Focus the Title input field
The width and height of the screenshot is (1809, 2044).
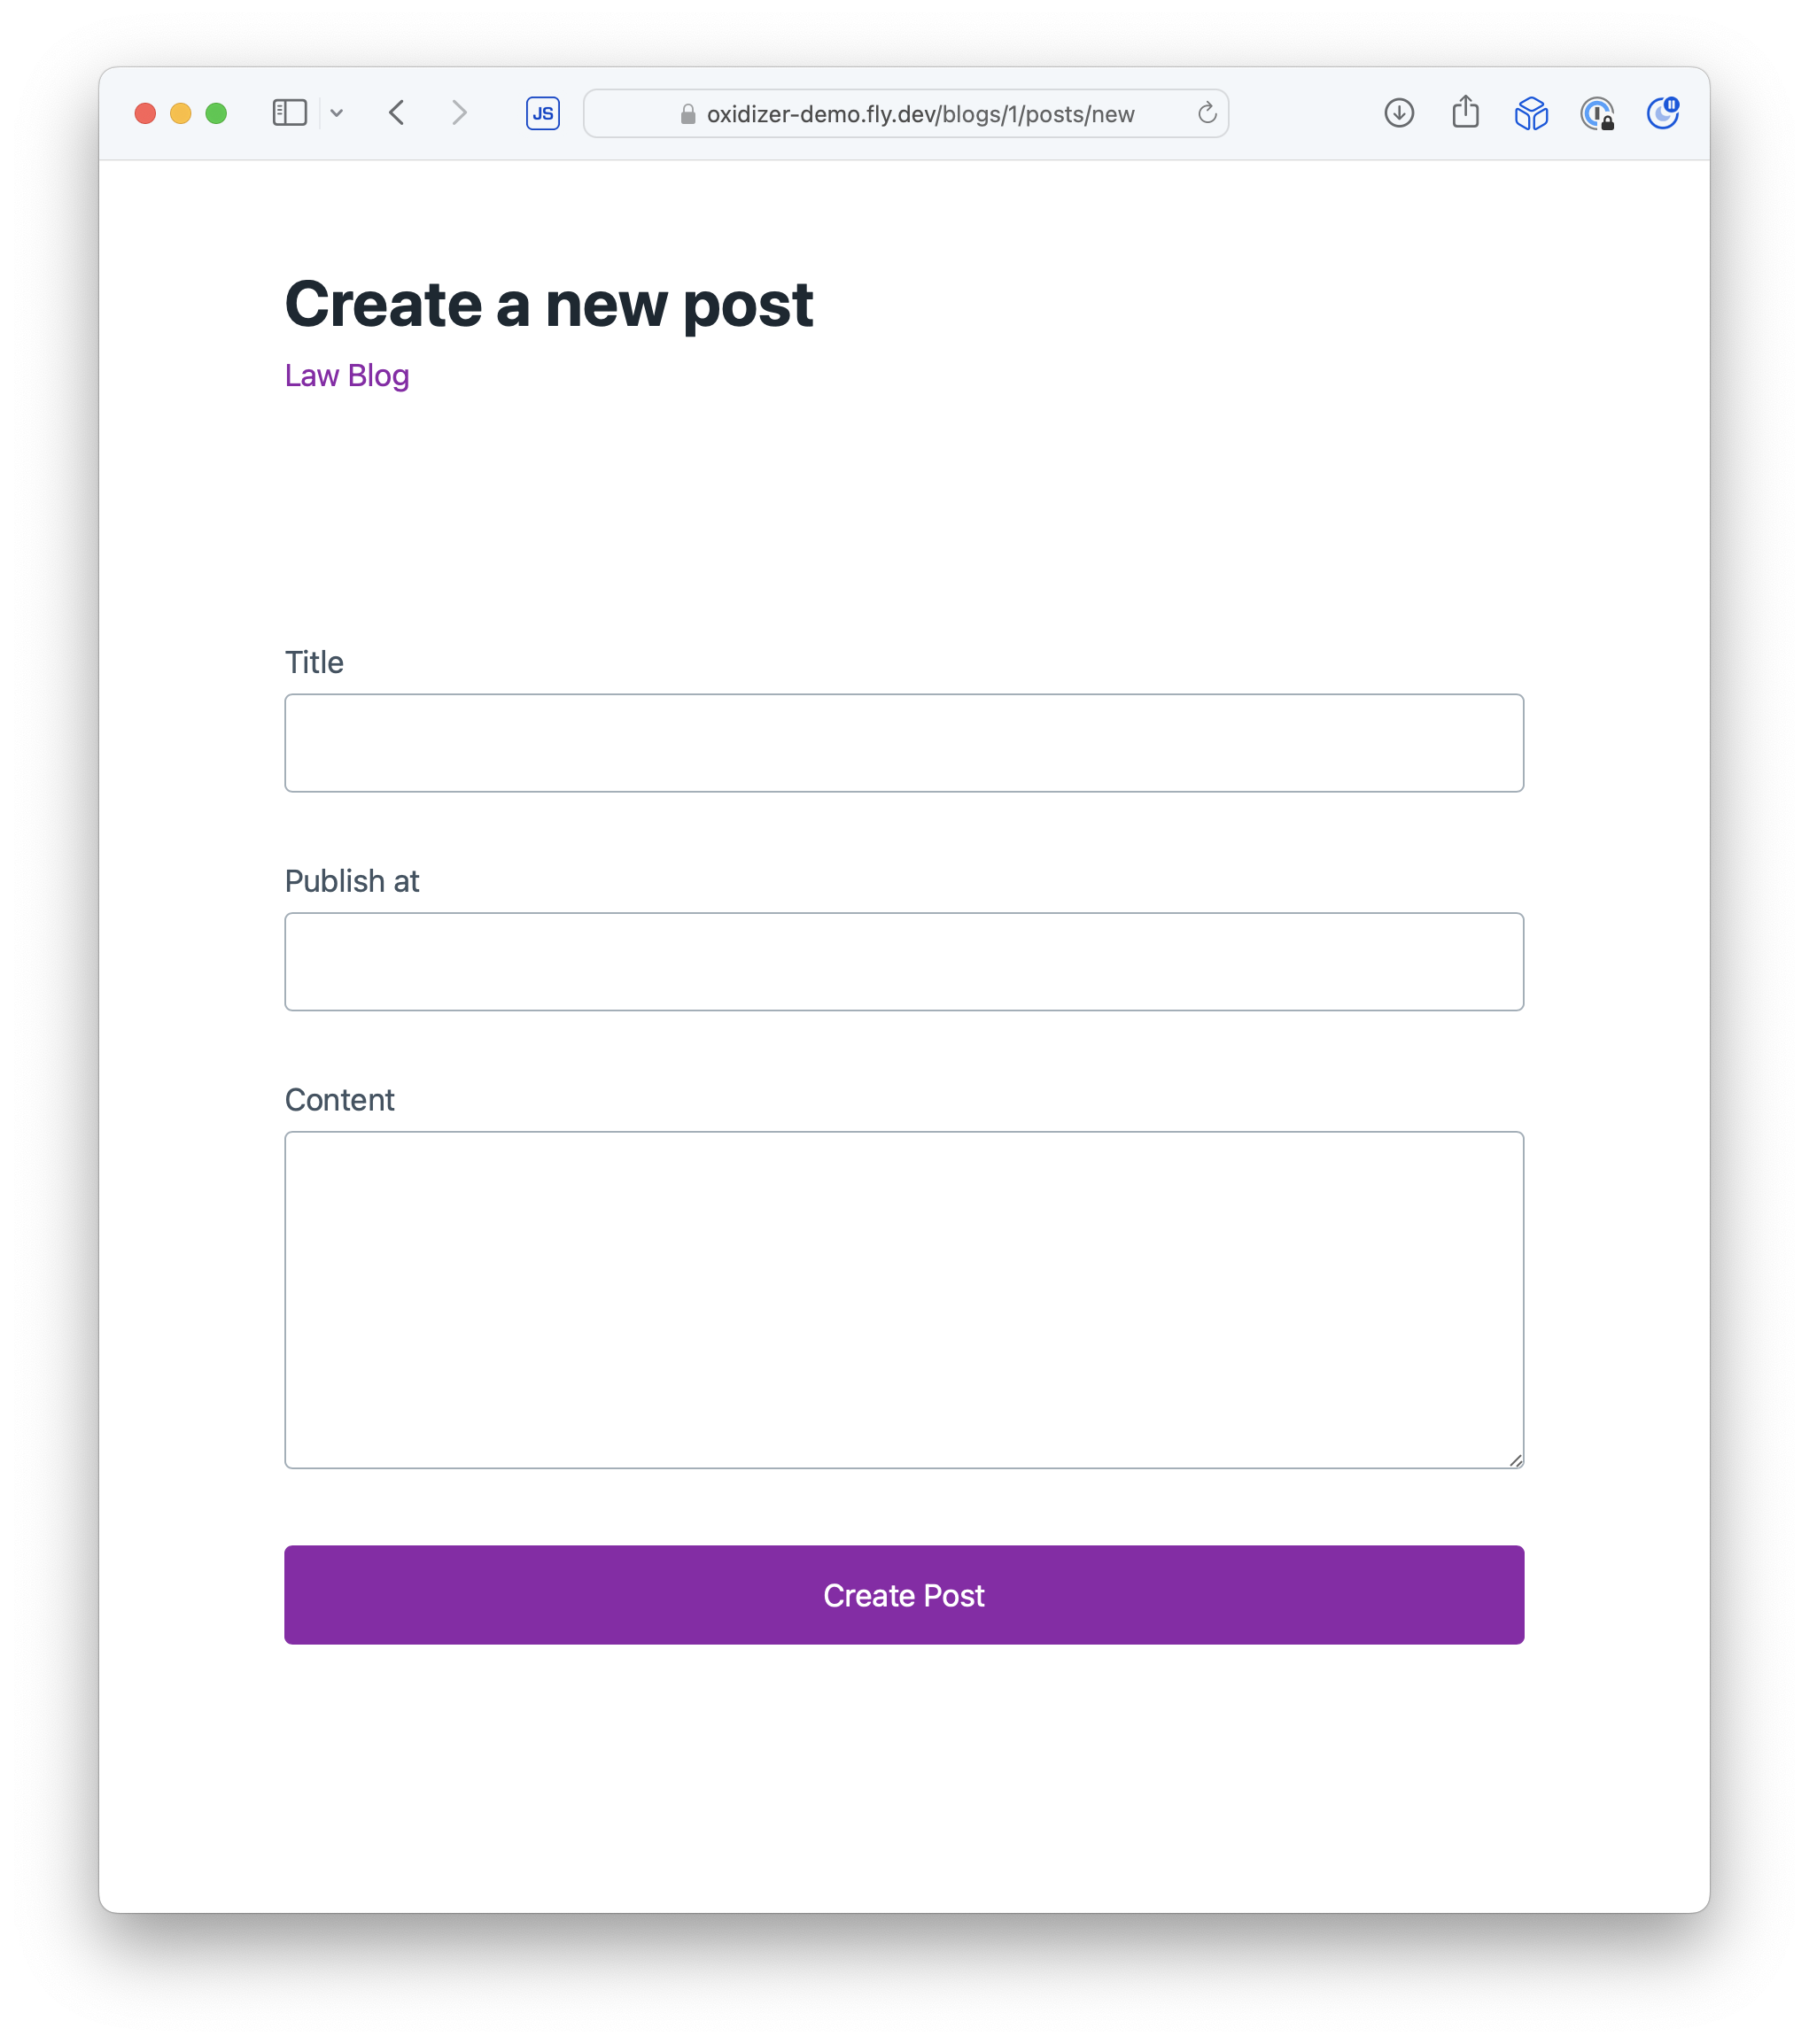coord(904,743)
